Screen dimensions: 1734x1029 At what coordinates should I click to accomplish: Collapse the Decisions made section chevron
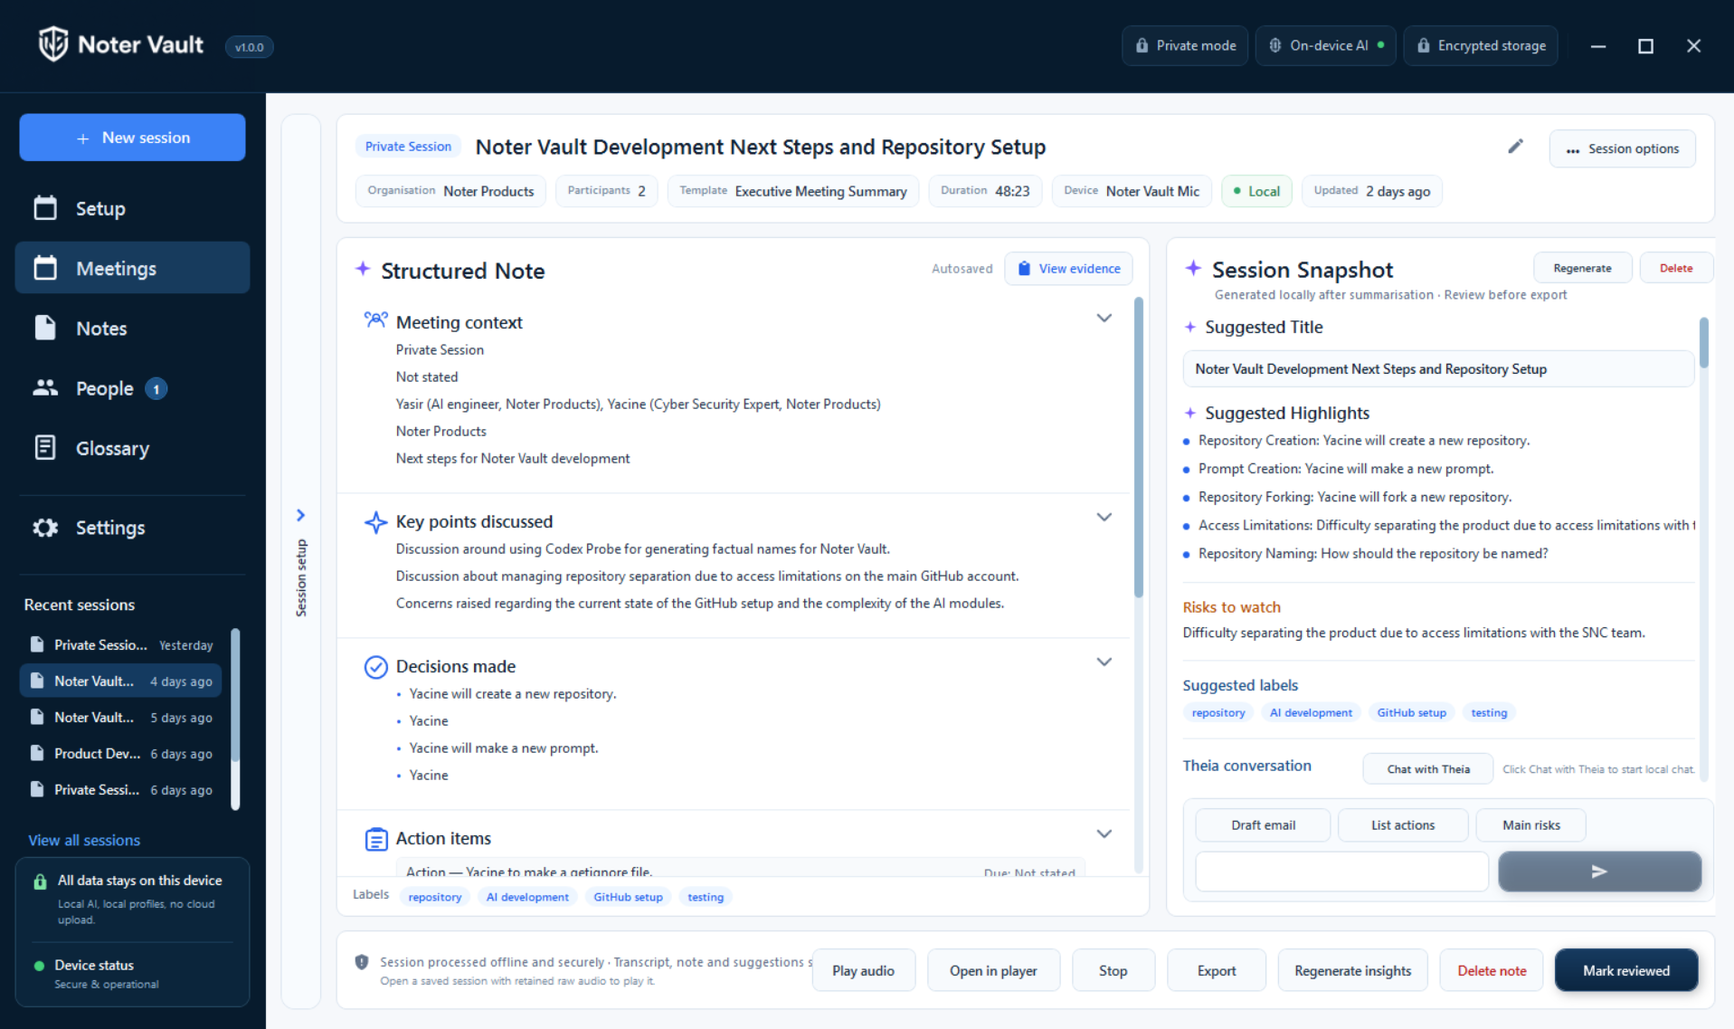[1104, 662]
